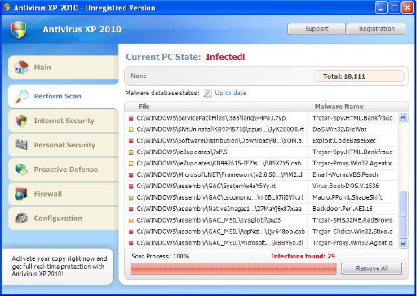Click red marker of AspNet cab row

pos(131,232)
